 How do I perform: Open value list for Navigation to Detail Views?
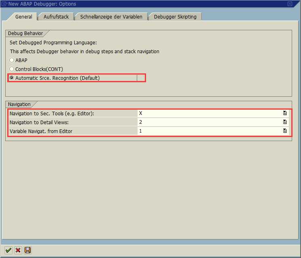pyautogui.click(x=285, y=122)
